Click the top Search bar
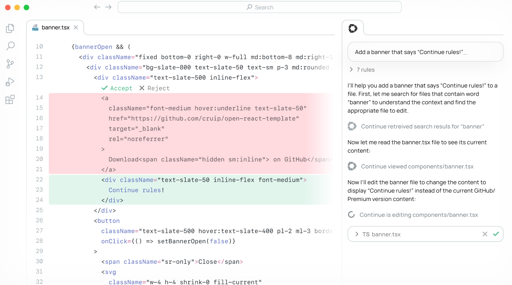The width and height of the screenshot is (512, 285). (259, 7)
